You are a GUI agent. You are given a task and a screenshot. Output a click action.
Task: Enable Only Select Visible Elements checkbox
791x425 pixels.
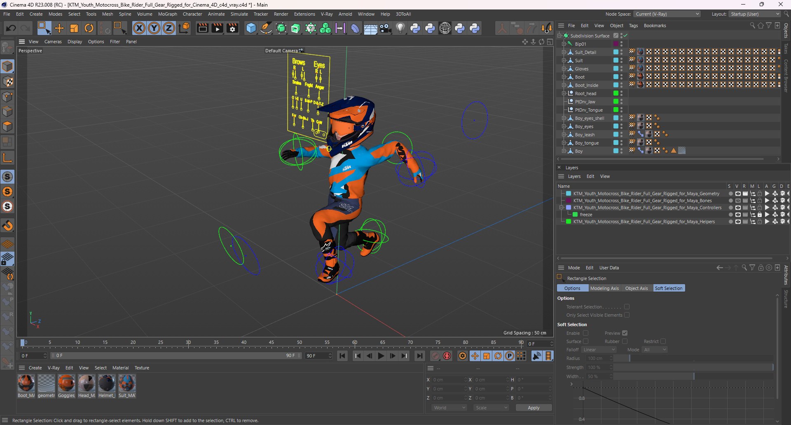click(627, 315)
